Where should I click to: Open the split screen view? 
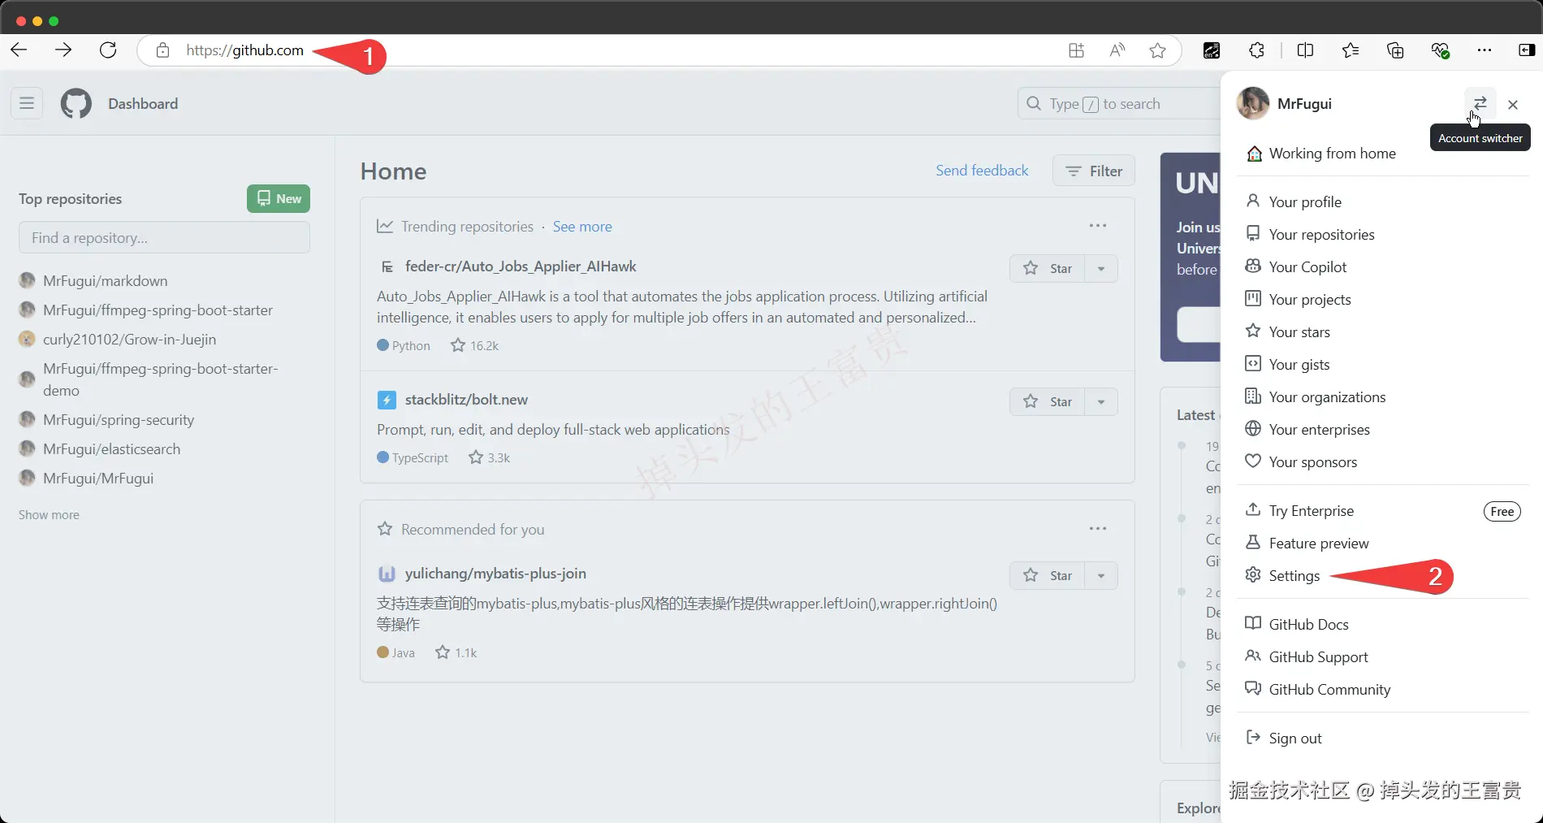1306,50
